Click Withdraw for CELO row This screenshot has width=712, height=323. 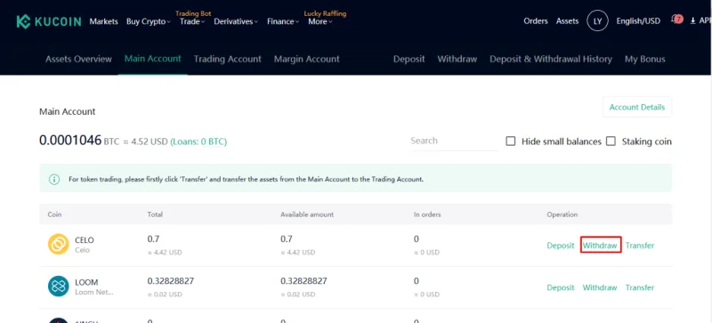point(600,246)
